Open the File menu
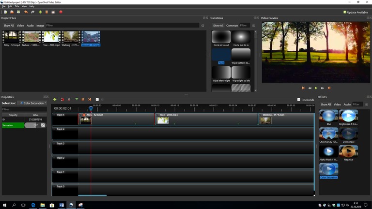 (3, 6)
